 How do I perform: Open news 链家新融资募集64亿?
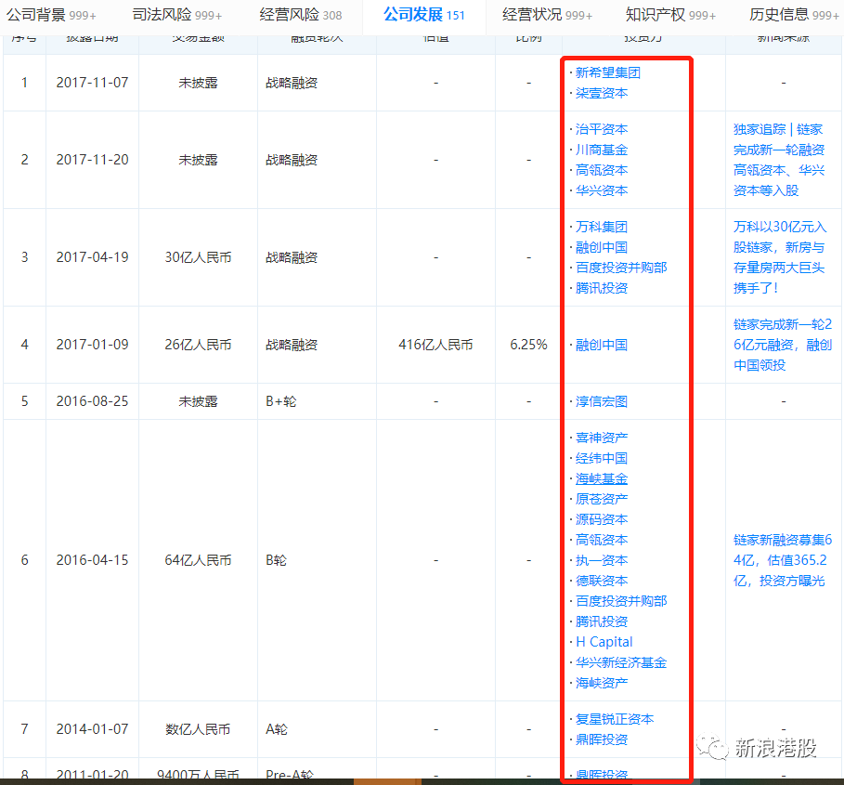point(783,560)
